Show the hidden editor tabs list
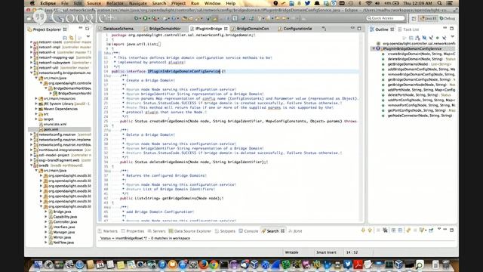The width and height of the screenshot is (483, 272). 324,29
